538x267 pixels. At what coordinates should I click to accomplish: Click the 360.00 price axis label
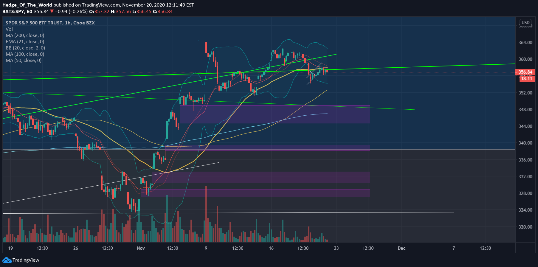pos(525,59)
